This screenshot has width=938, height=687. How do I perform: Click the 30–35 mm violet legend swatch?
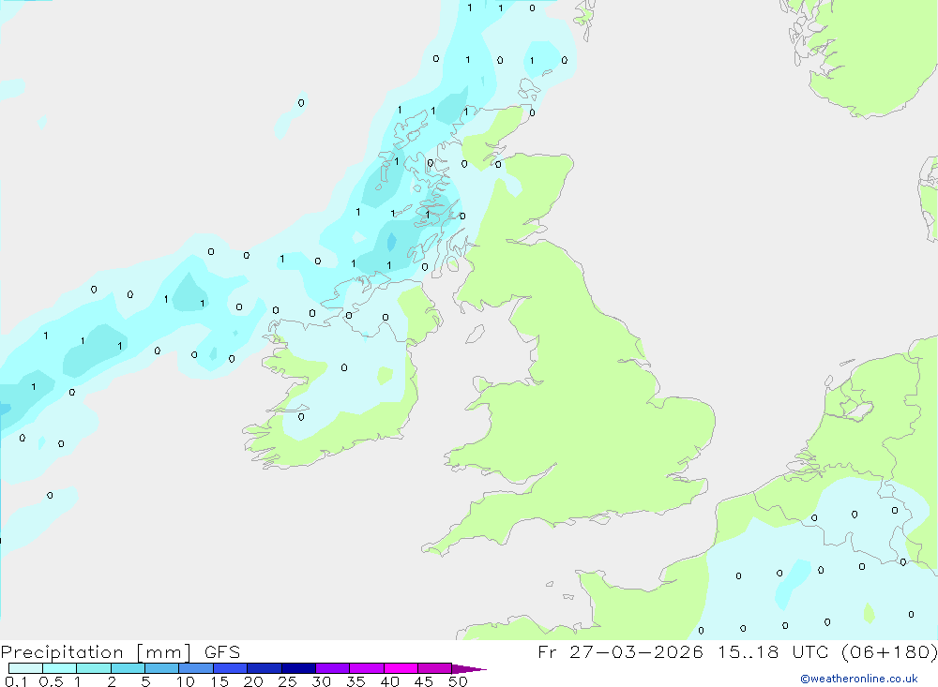[x=333, y=668]
